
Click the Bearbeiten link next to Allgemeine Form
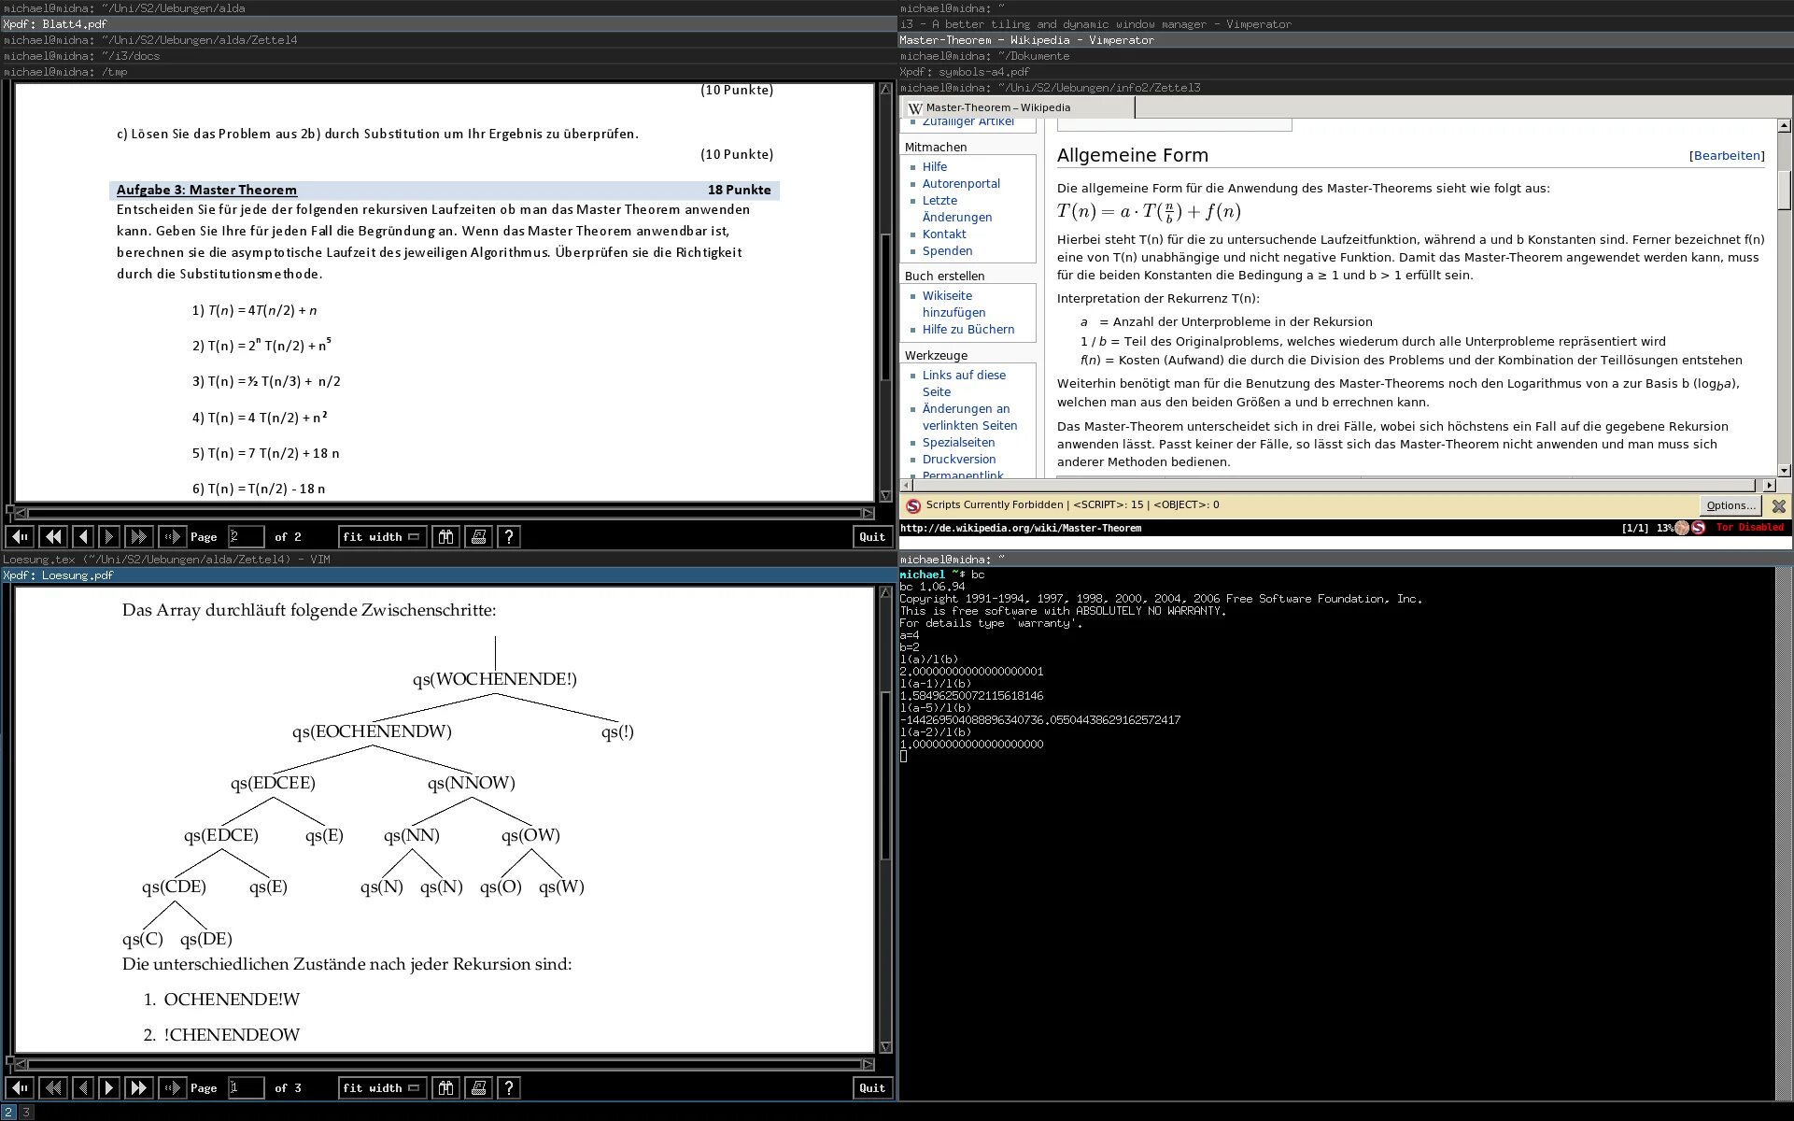(1727, 156)
